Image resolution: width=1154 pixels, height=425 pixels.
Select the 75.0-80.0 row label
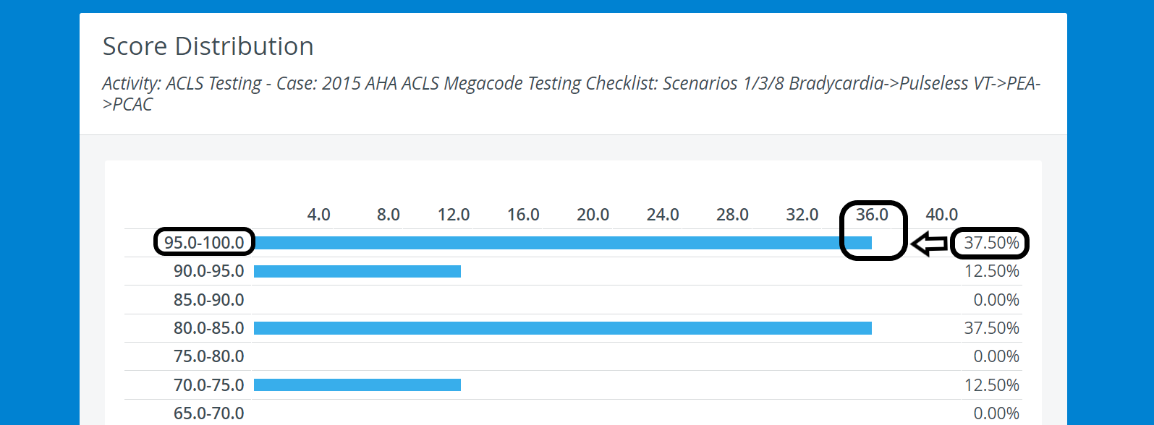[209, 356]
